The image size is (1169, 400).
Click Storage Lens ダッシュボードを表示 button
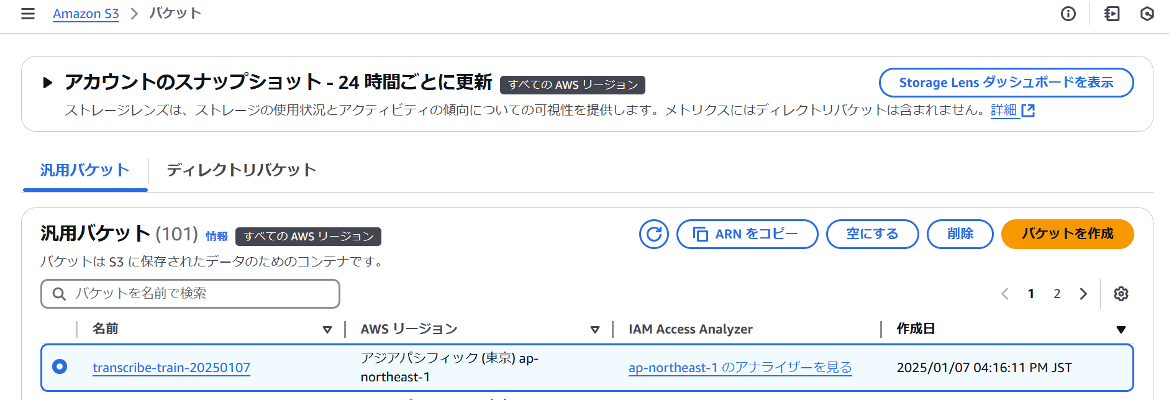pos(1006,83)
